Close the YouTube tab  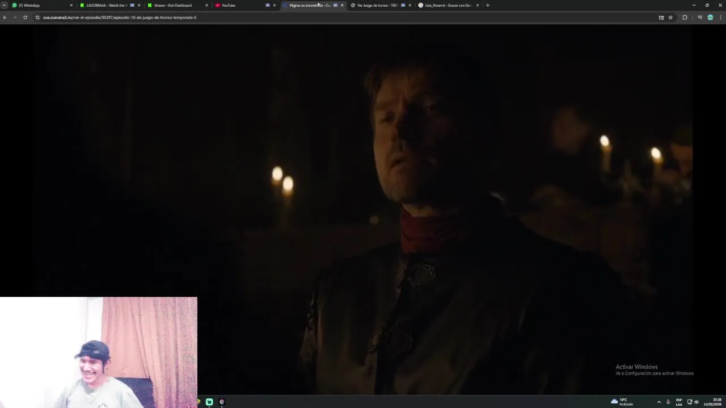coord(275,5)
